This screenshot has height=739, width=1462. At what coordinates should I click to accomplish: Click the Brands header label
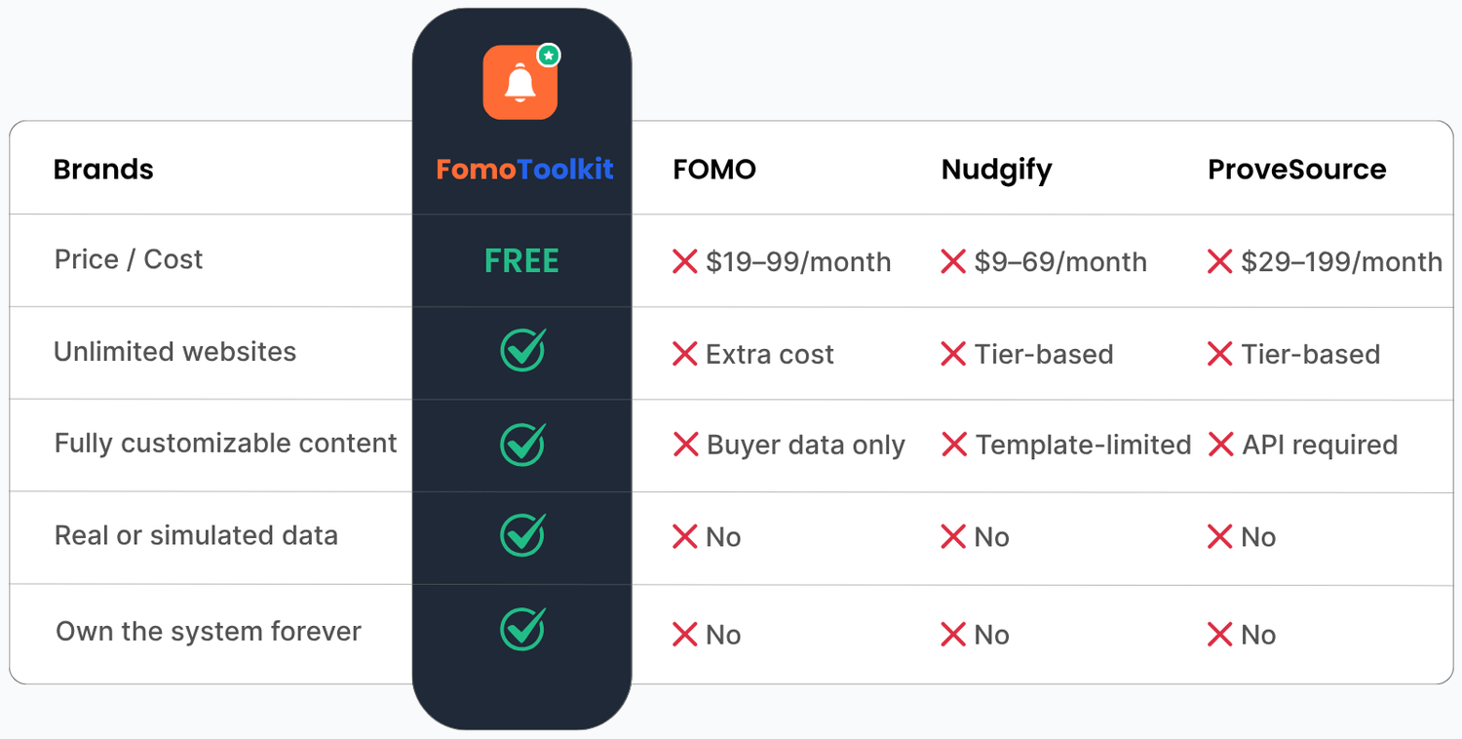[x=103, y=170]
